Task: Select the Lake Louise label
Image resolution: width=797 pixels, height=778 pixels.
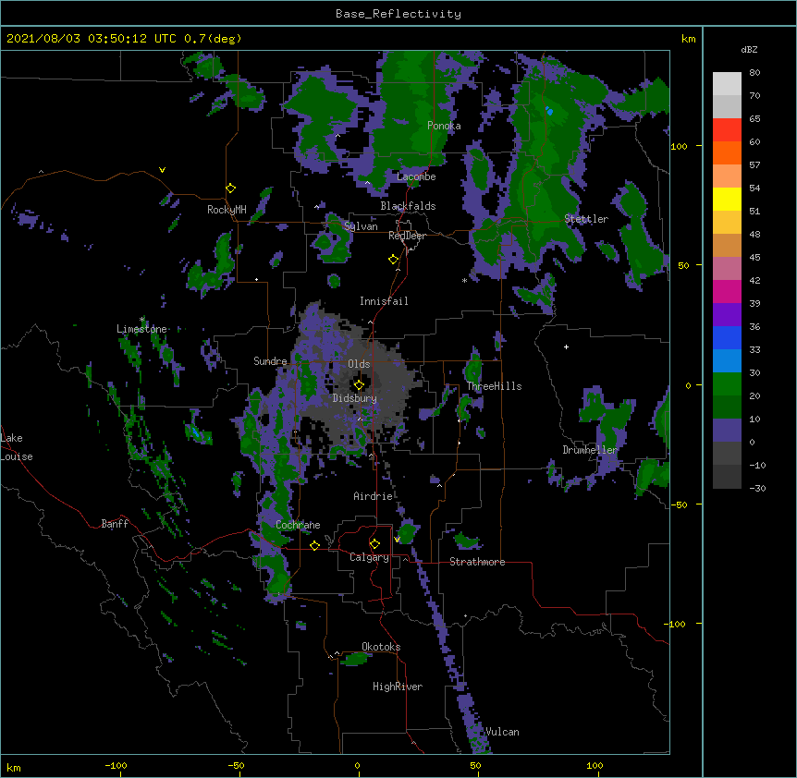Action: click(17, 447)
